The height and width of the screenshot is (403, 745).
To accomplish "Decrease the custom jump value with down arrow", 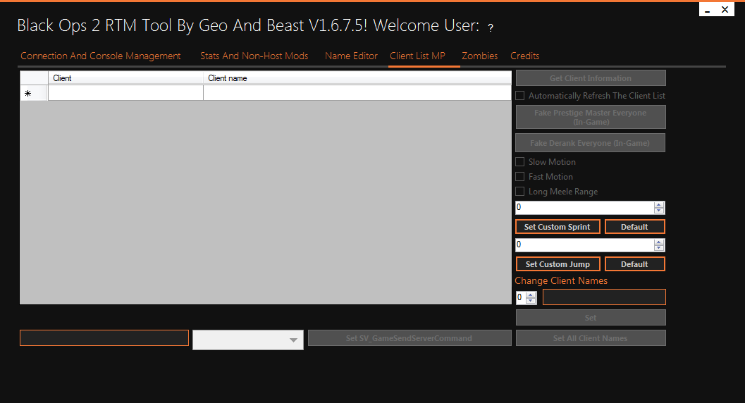I will pos(658,248).
